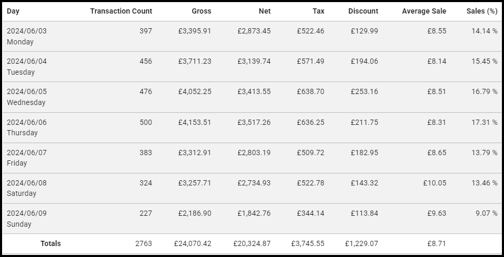Select Monday's net value £2,873.45
This screenshot has height=257, width=504.
254,31
